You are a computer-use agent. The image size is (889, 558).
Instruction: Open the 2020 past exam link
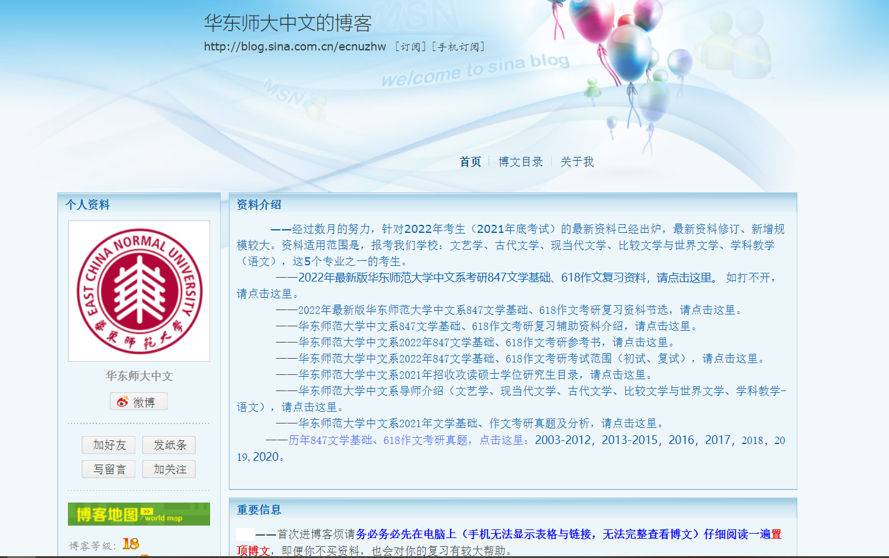pyautogui.click(x=266, y=456)
